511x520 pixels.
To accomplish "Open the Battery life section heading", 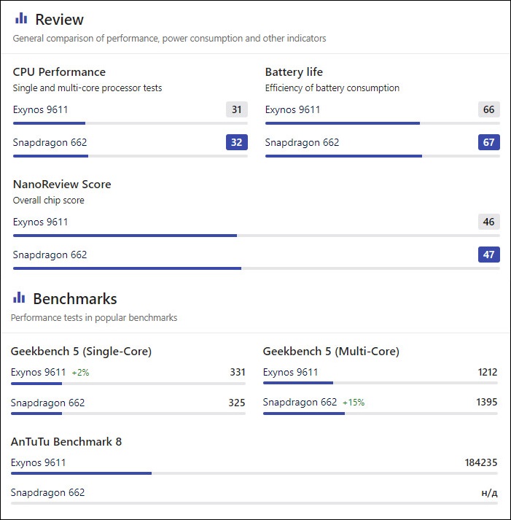I will (294, 72).
